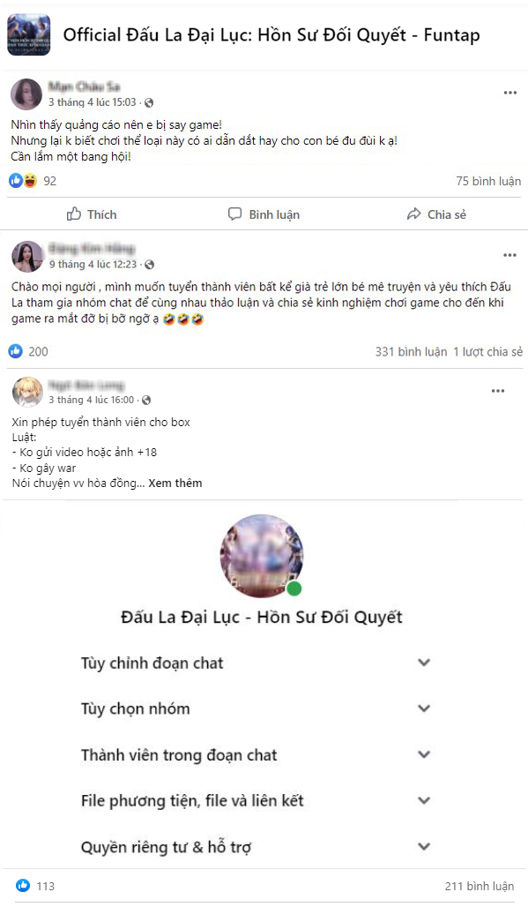View reactions count 92 on first post
This screenshot has height=907, width=528.
50,181
